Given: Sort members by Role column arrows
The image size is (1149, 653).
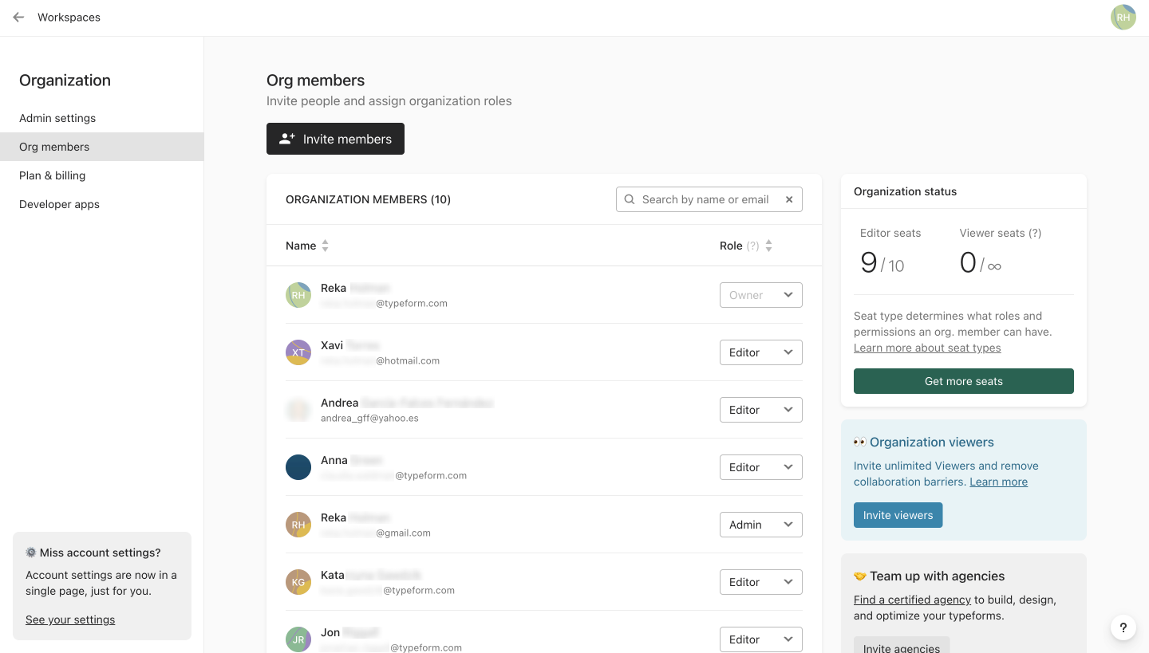Looking at the screenshot, I should pos(768,246).
